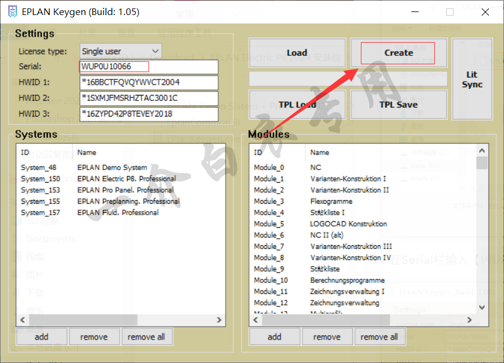This screenshot has height=363, width=504.
Task: Click the EPLAN Keygen title bar icon
Action: [13, 12]
